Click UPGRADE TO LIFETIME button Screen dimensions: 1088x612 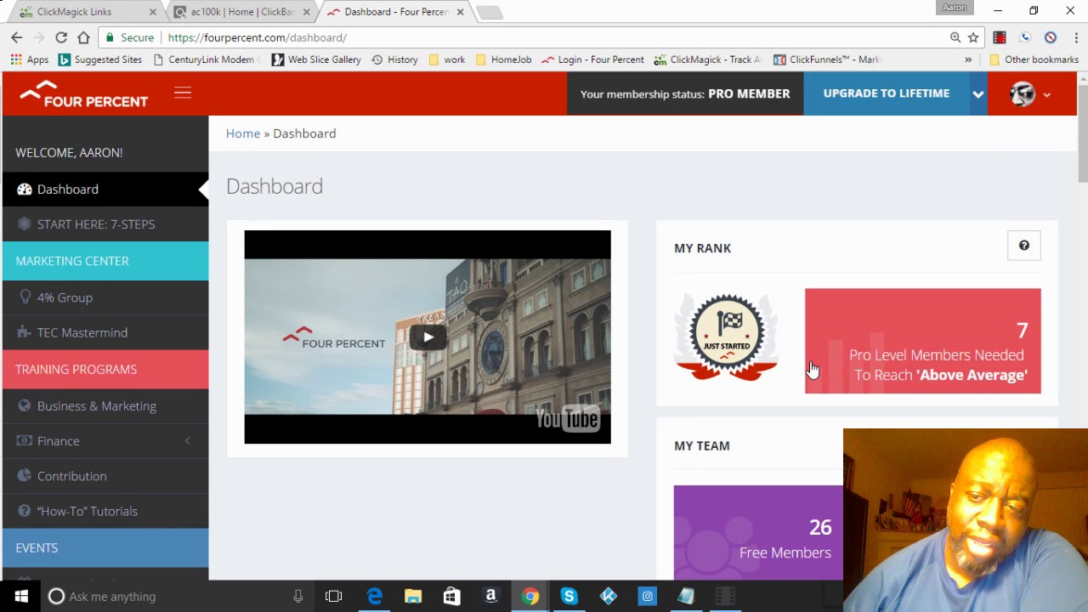click(887, 93)
